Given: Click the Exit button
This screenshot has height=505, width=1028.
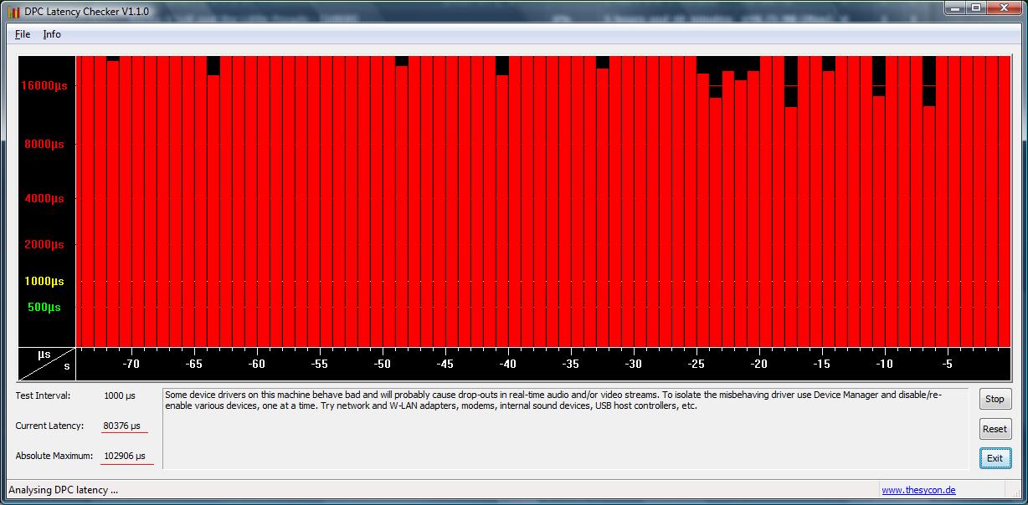Looking at the screenshot, I should (x=995, y=458).
